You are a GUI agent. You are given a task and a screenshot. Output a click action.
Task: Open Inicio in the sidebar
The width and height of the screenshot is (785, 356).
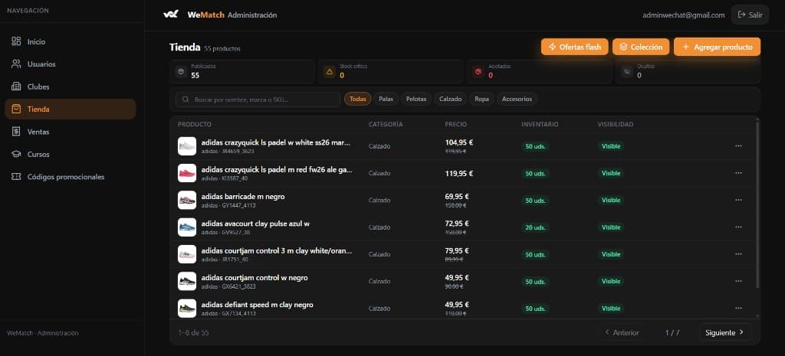[70, 41]
